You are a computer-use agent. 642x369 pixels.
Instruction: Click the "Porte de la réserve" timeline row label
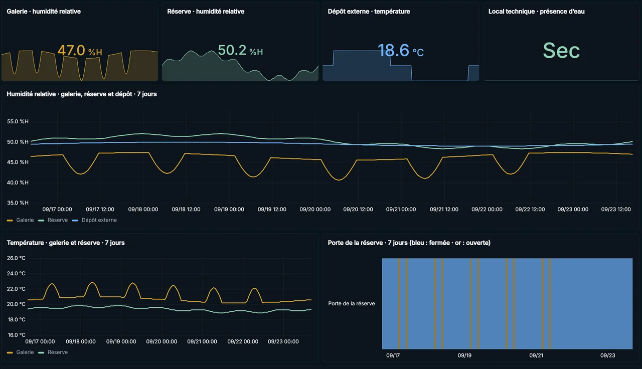pos(352,304)
